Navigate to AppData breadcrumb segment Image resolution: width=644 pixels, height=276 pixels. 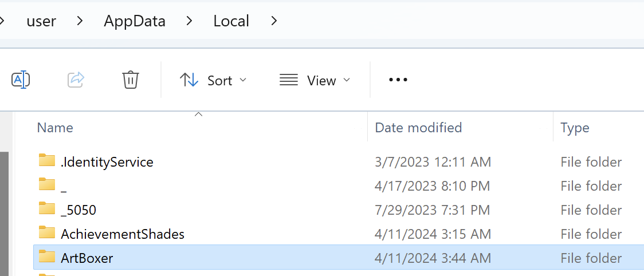click(135, 21)
